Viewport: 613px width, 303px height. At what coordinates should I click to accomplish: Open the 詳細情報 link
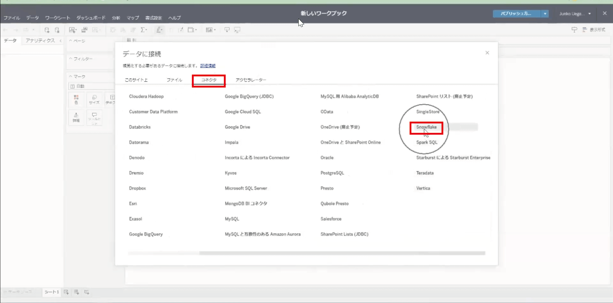point(208,66)
